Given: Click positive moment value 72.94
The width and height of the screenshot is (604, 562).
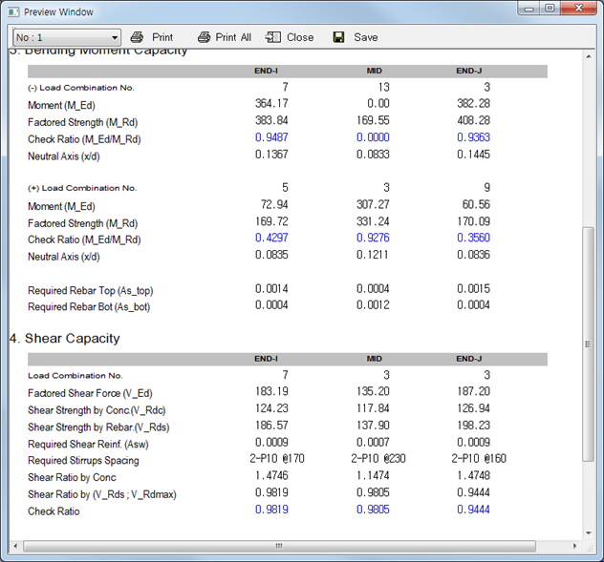Looking at the screenshot, I should click(x=274, y=204).
